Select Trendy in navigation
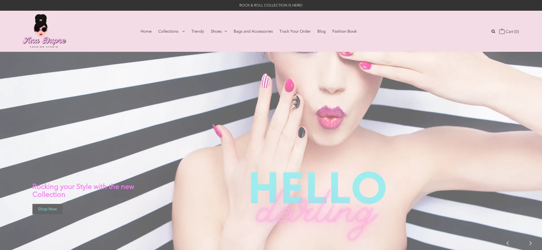Viewport: 542px width, 250px height. pyautogui.click(x=198, y=31)
